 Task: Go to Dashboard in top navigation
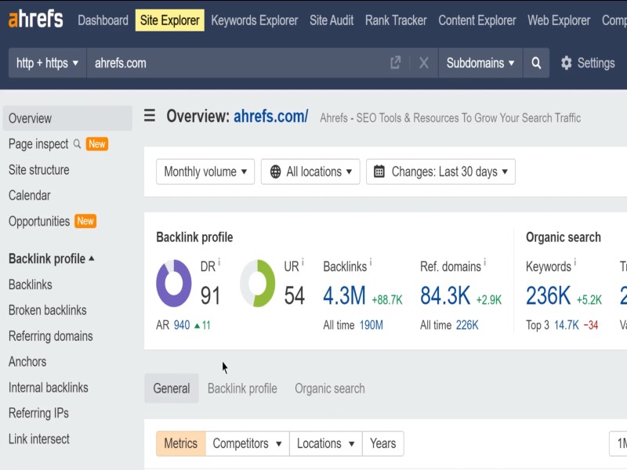pos(103,20)
